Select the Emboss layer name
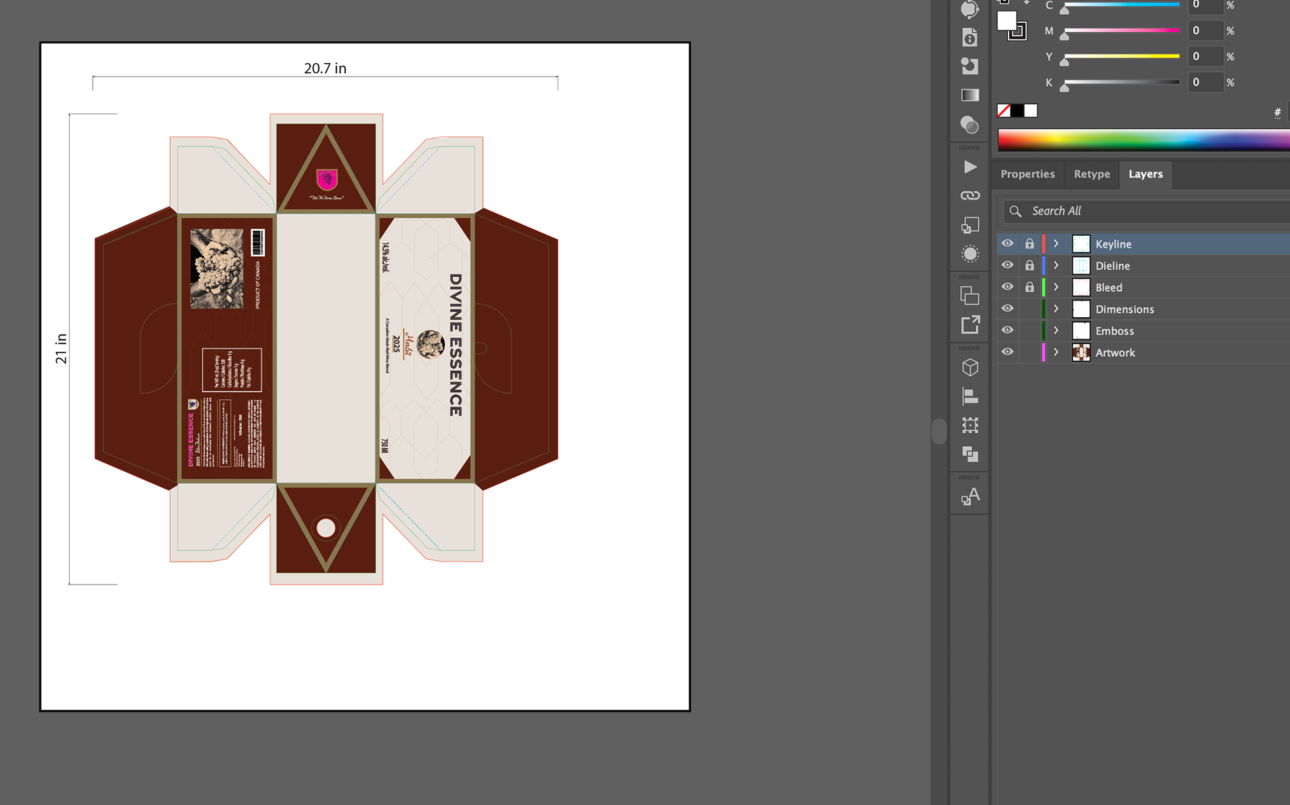The height and width of the screenshot is (805, 1290). coord(1115,331)
